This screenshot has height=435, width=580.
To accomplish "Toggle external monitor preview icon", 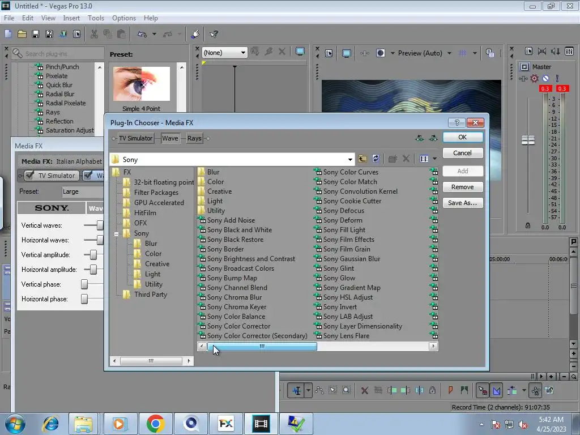I will 347,53.
